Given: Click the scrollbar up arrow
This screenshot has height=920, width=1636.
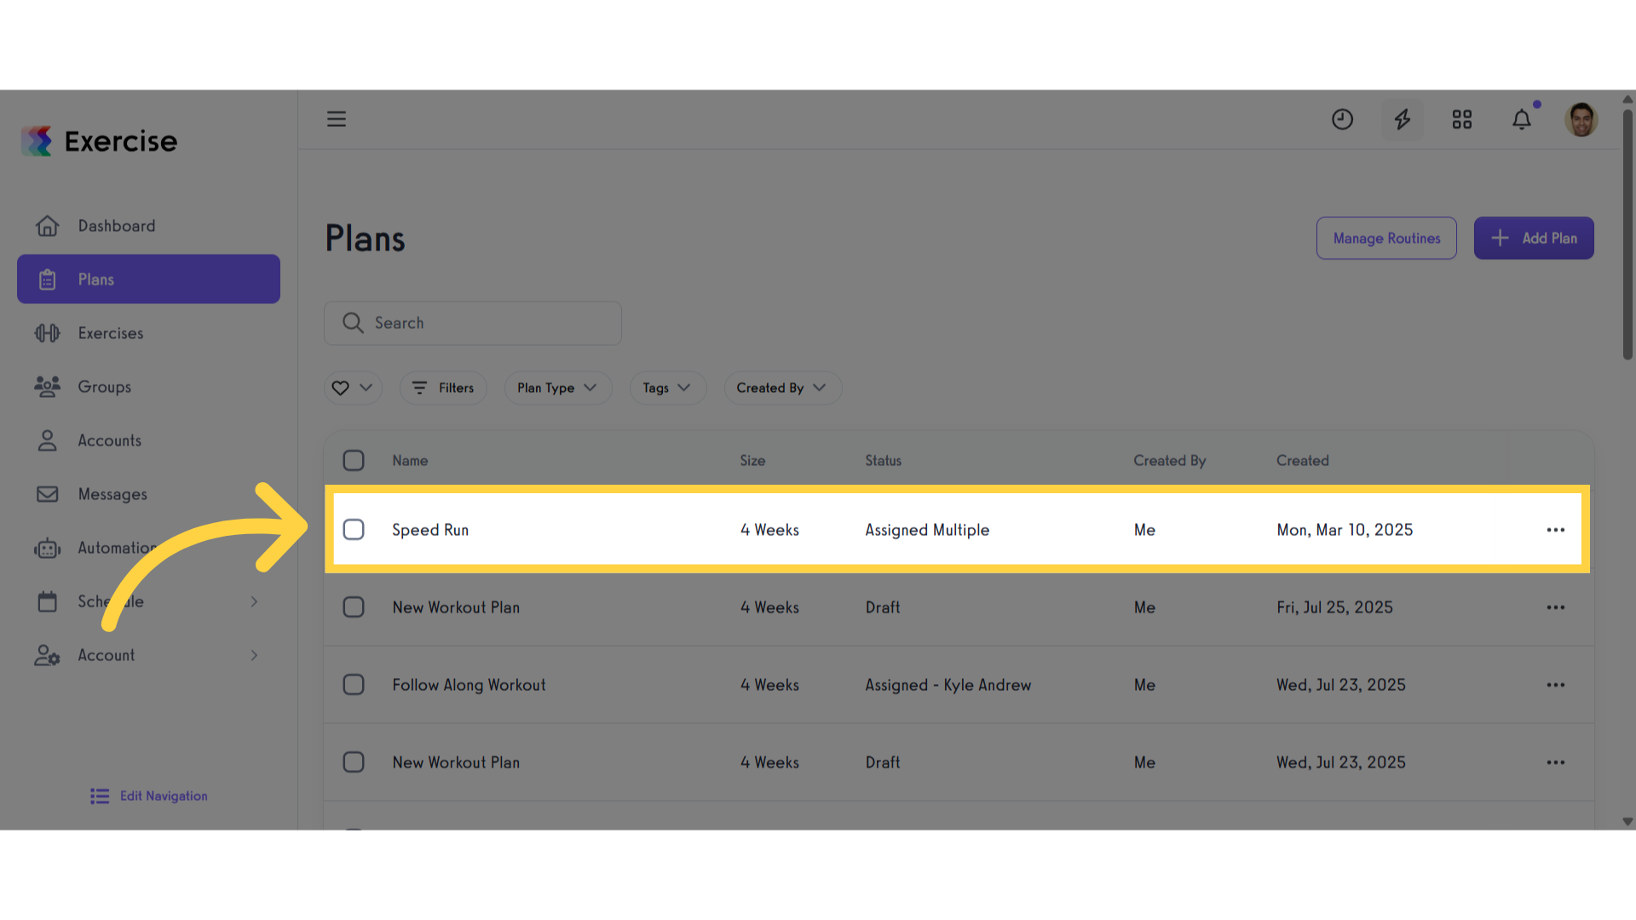Looking at the screenshot, I should (x=1627, y=99).
